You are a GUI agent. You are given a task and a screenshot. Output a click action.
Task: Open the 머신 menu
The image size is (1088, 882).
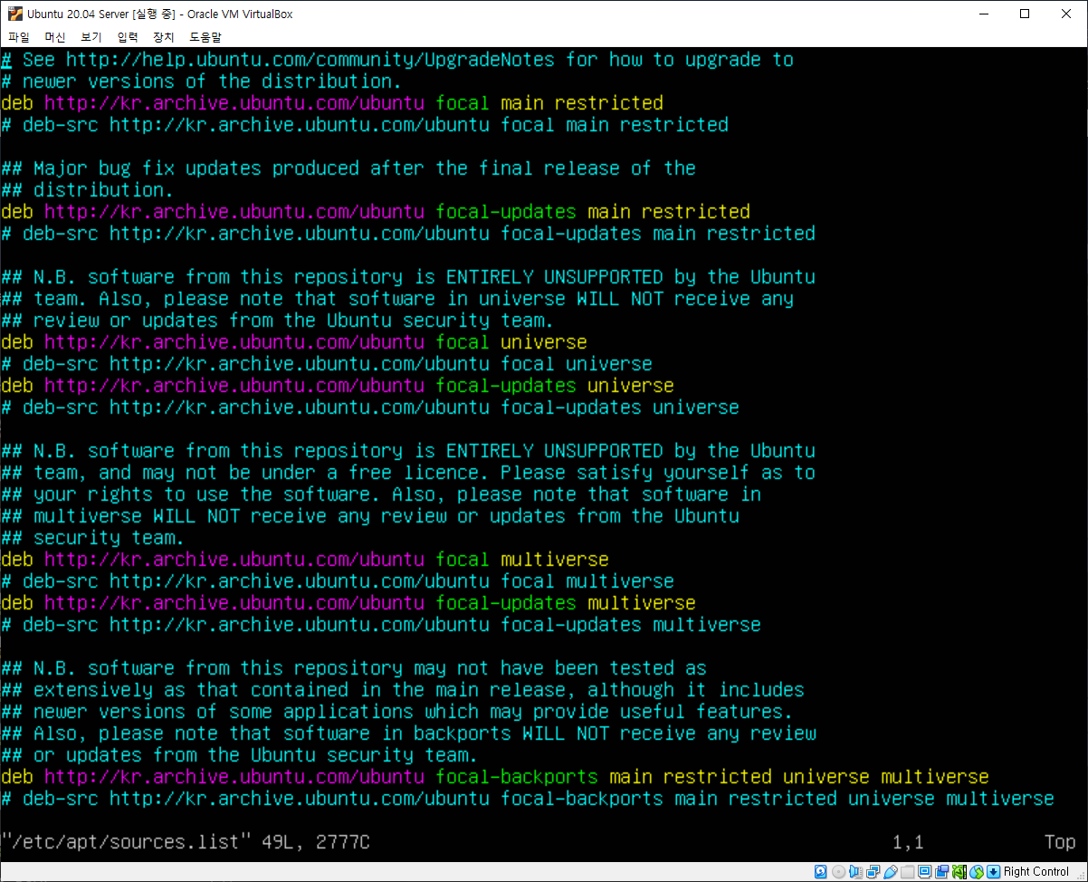[55, 37]
